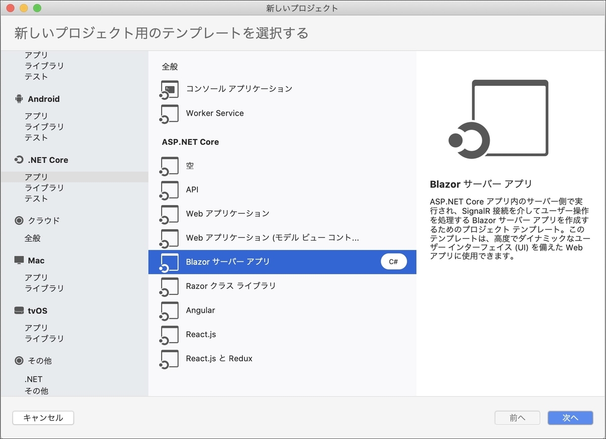The image size is (606, 439).
Task: Open the C# language selector
Action: click(x=393, y=262)
